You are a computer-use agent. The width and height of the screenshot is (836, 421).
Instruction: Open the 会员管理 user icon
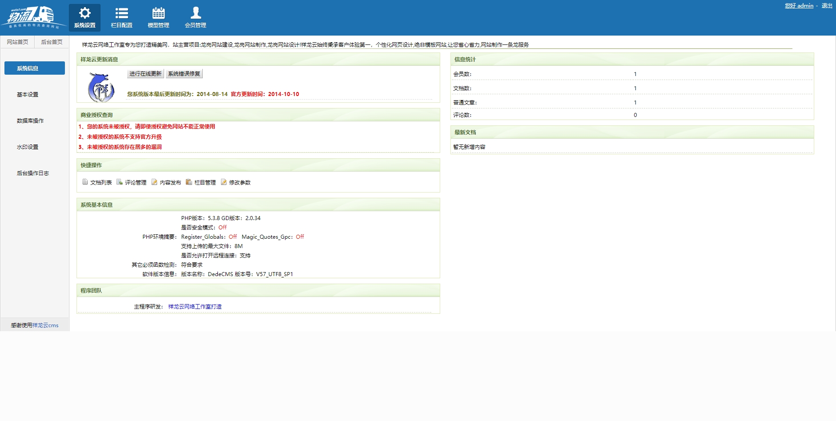[x=195, y=13]
